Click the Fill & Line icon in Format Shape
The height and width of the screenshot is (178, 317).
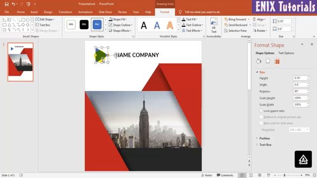coord(259,61)
